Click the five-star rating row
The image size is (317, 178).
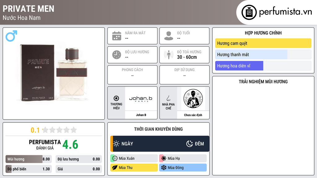click(59, 130)
